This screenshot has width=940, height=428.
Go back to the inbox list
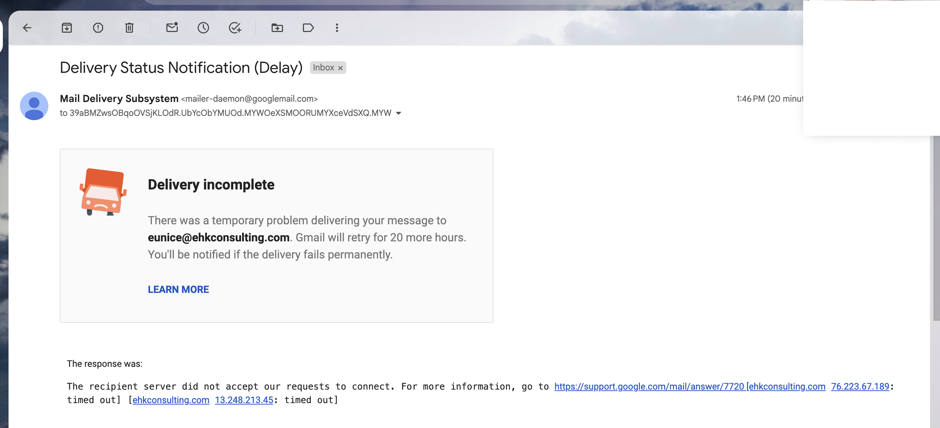click(27, 28)
